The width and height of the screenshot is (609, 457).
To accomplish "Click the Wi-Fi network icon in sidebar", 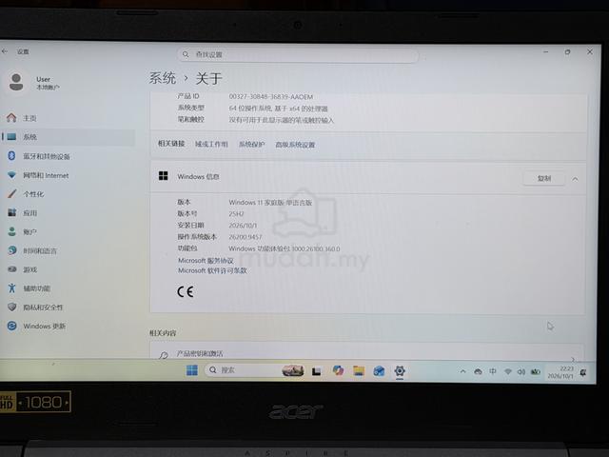I will click(x=12, y=175).
